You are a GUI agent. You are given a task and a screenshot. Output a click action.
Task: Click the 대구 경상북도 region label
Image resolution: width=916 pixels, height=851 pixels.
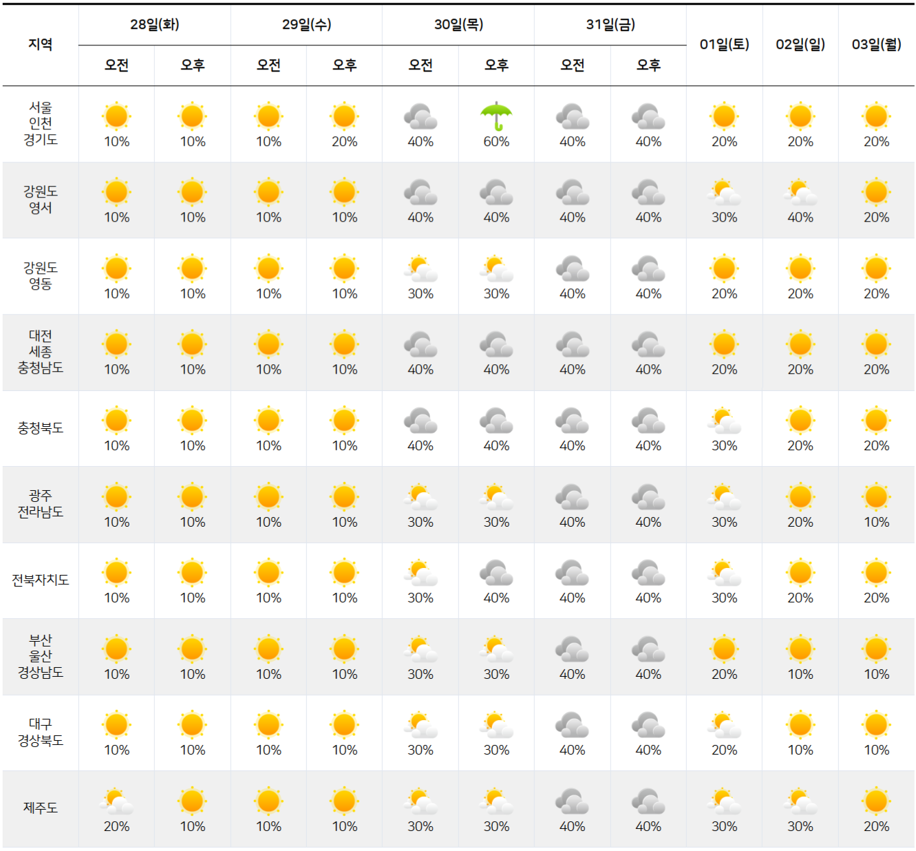41,733
